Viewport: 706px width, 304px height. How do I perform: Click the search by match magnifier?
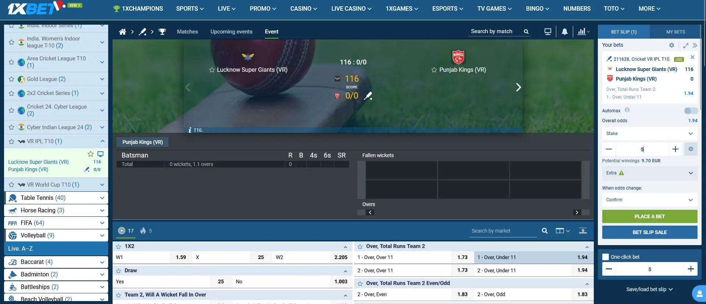pos(526,32)
